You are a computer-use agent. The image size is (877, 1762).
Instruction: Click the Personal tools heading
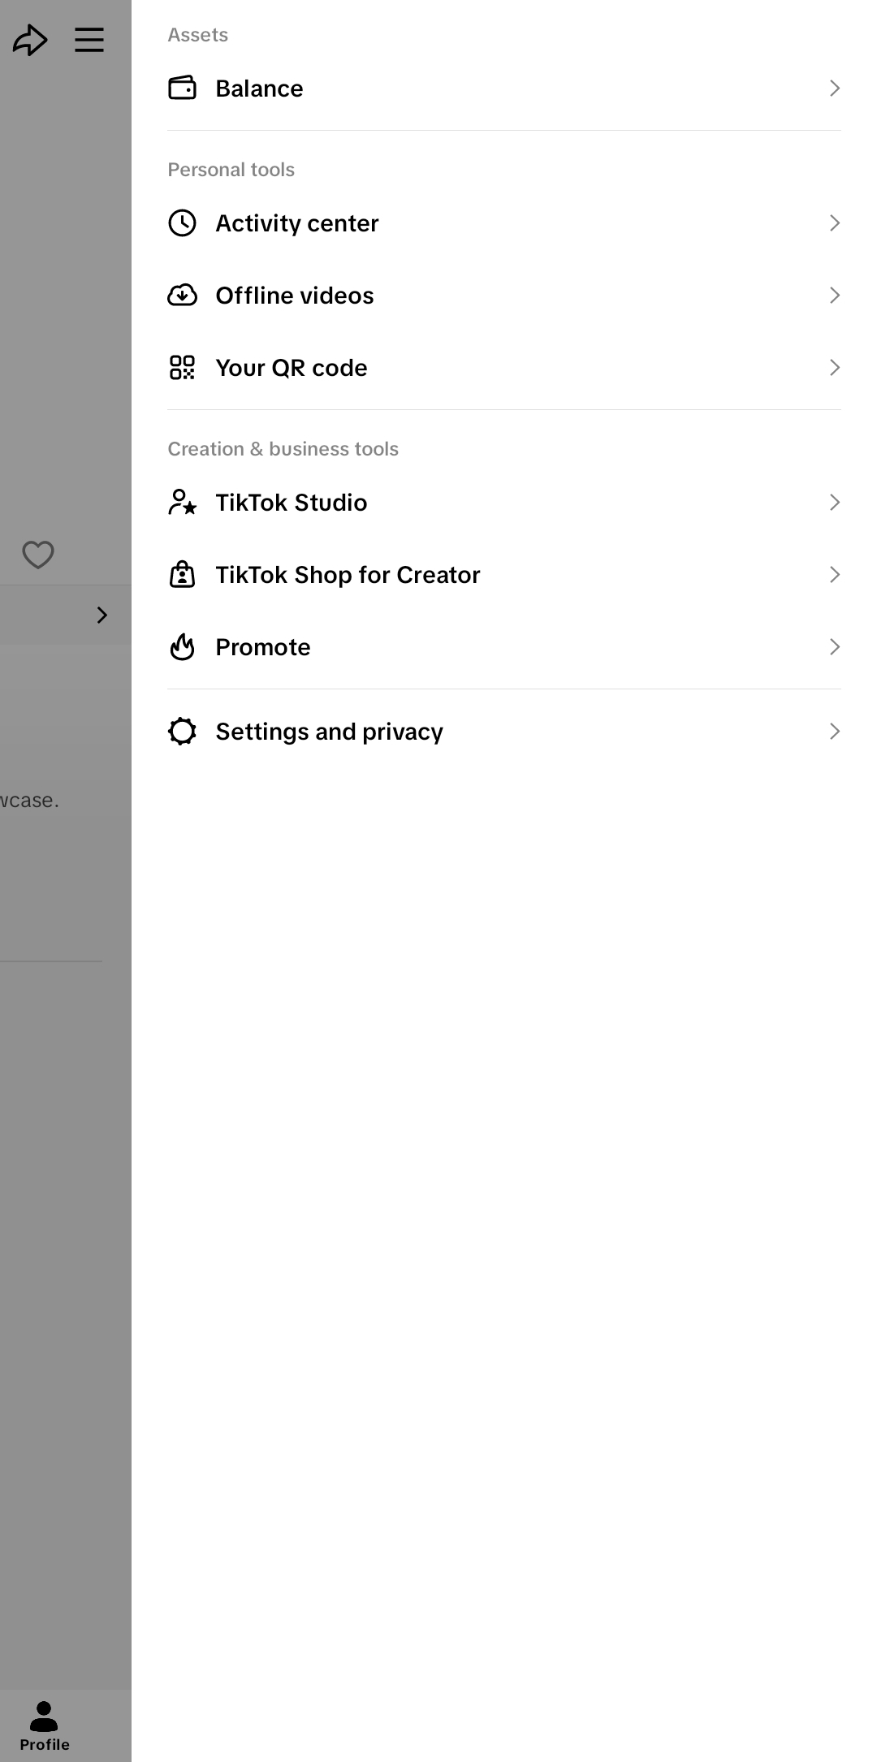pos(231,170)
